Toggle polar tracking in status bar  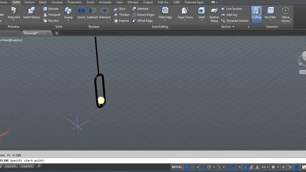coord(209,167)
